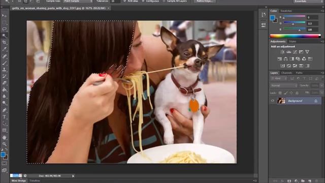Select the Pen tool
The height and width of the screenshot is (183, 325).
point(5,110)
